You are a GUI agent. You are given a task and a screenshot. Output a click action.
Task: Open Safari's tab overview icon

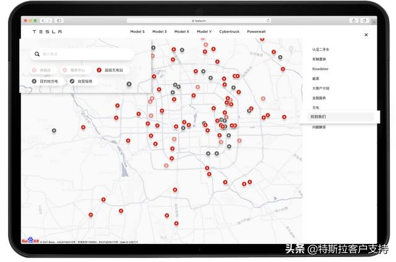(x=364, y=20)
